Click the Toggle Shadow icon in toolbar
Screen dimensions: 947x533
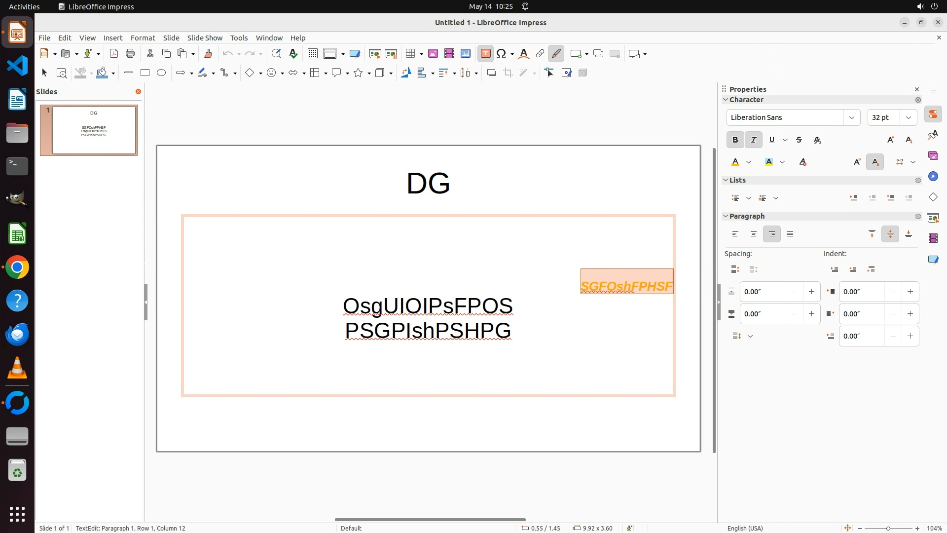point(491,73)
